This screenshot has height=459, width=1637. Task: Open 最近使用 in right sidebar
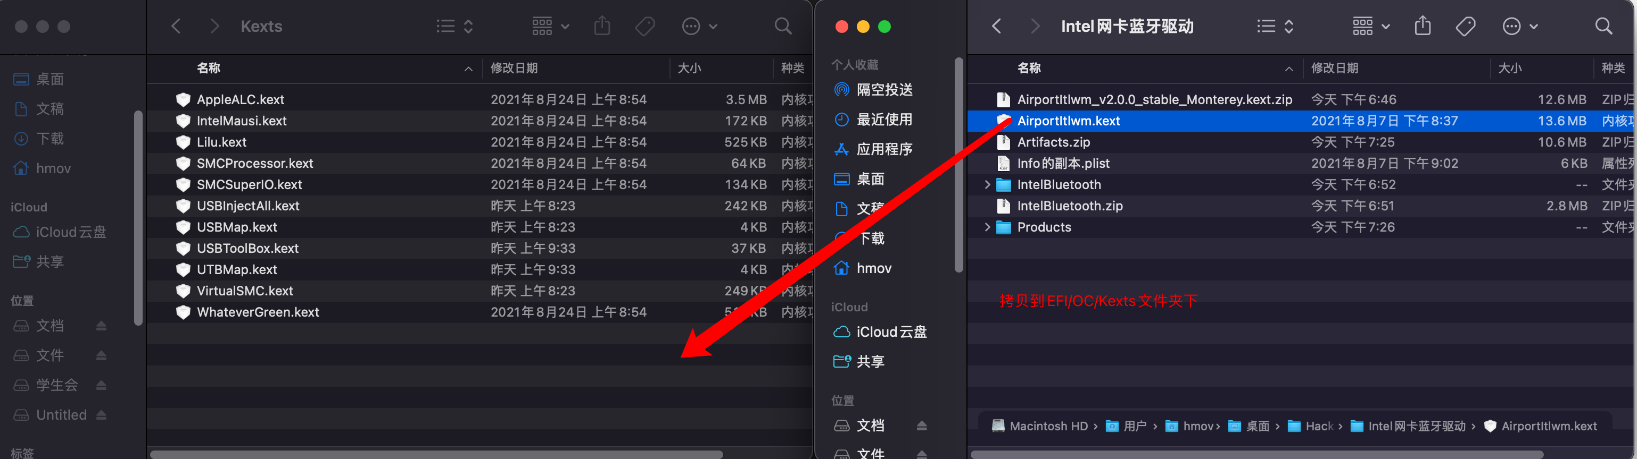(883, 120)
